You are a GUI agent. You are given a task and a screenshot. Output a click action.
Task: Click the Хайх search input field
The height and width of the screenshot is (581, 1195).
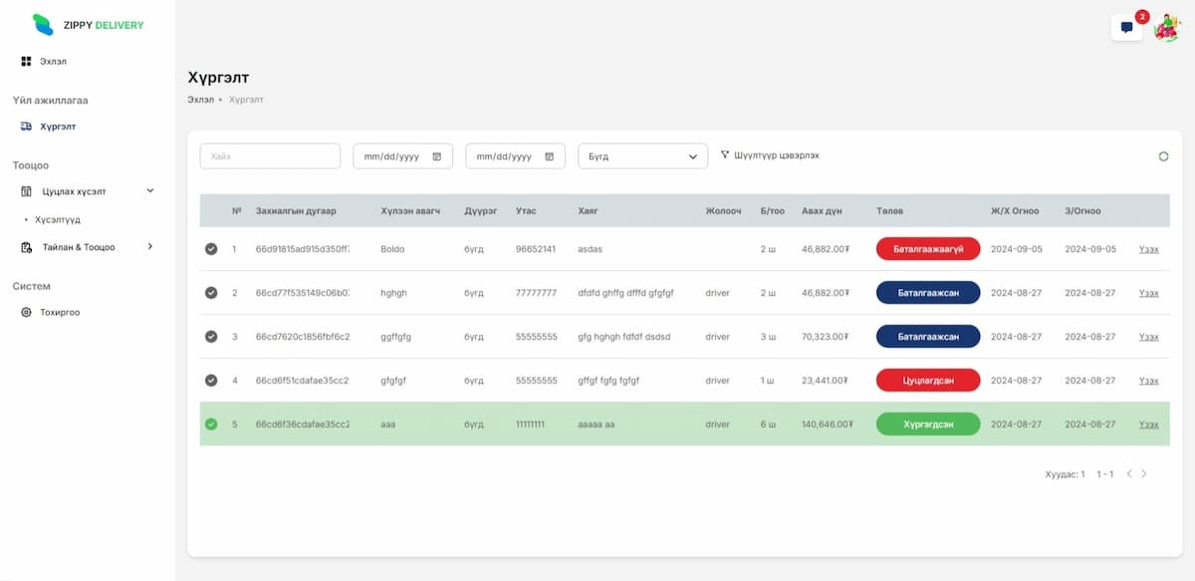coord(270,156)
